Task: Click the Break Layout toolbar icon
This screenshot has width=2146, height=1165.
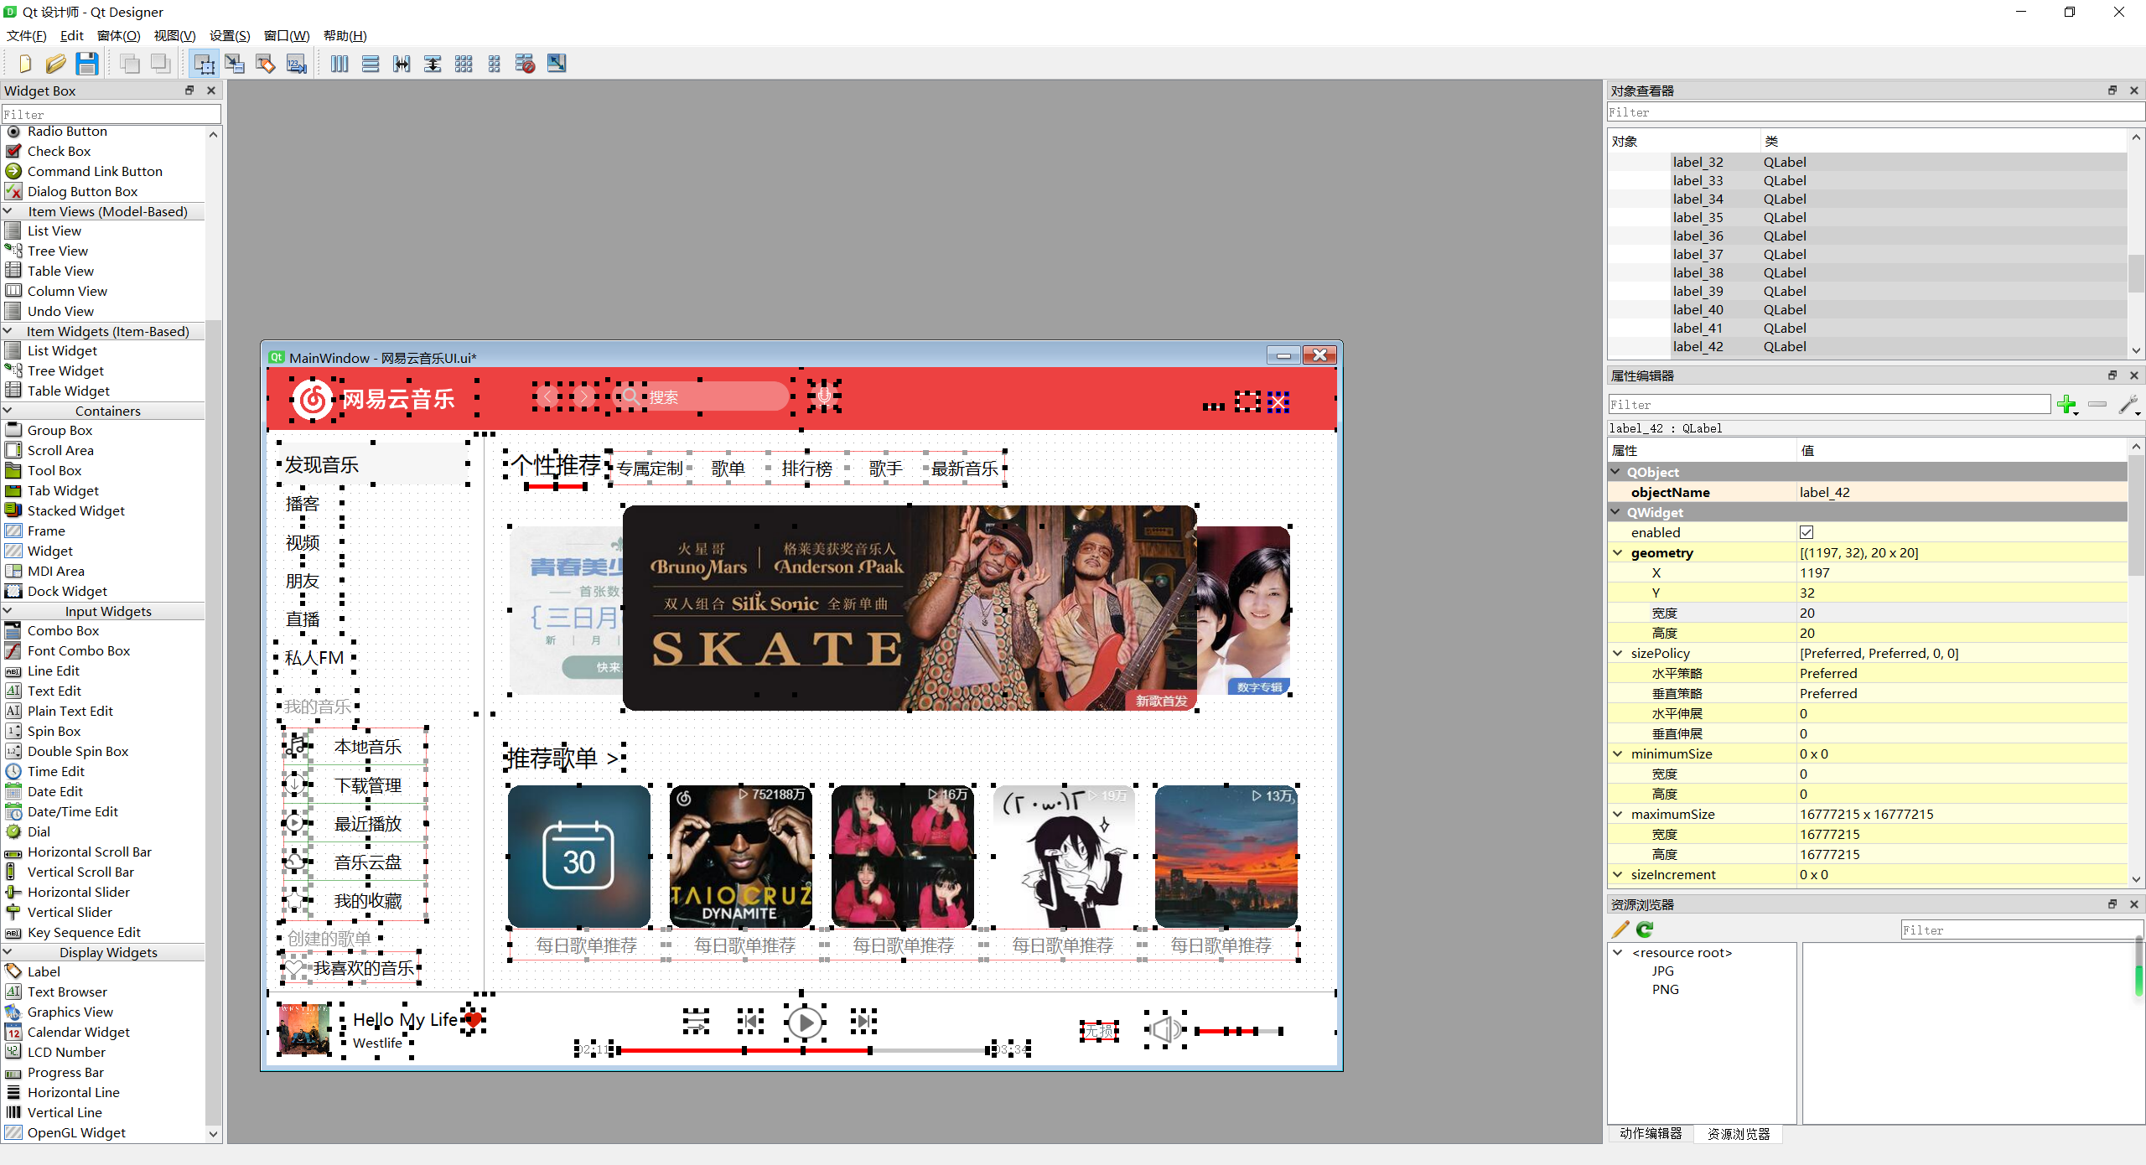Action: click(525, 63)
